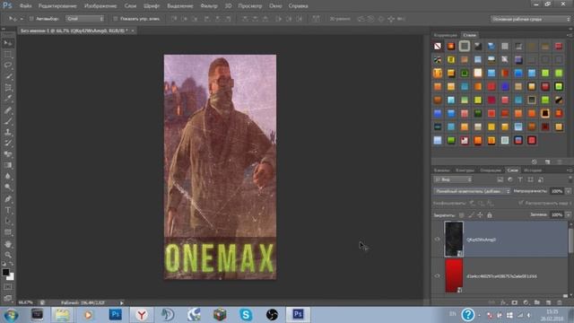Select the Quick Selection tool
The width and height of the screenshot is (574, 323).
(8, 76)
